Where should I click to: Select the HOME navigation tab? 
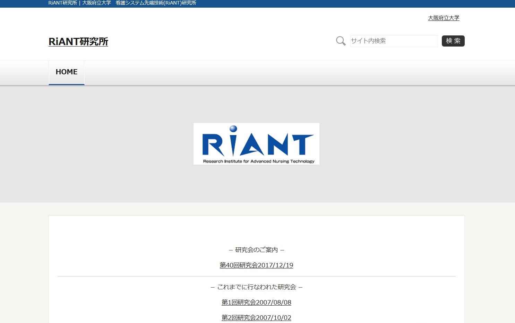pos(67,73)
